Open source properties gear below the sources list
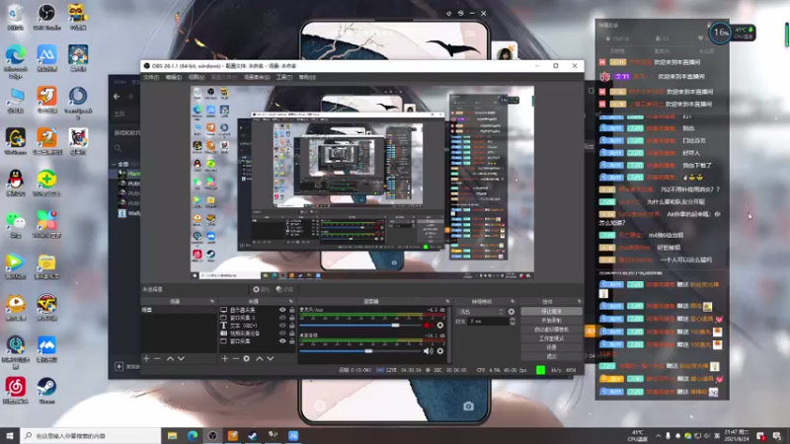The image size is (790, 444). (246, 358)
